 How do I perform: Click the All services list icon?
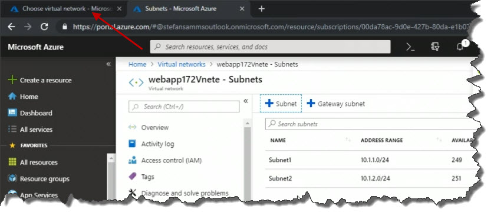(x=12, y=129)
